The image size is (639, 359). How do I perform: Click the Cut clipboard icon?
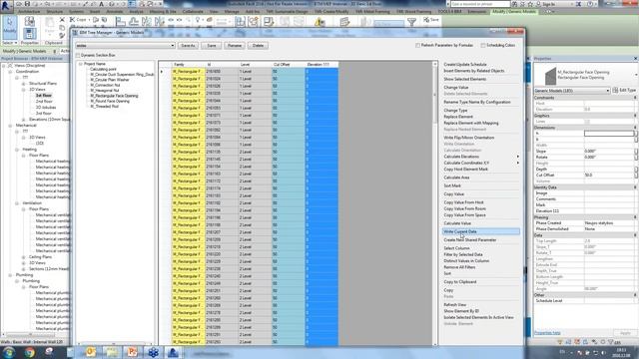(62, 20)
